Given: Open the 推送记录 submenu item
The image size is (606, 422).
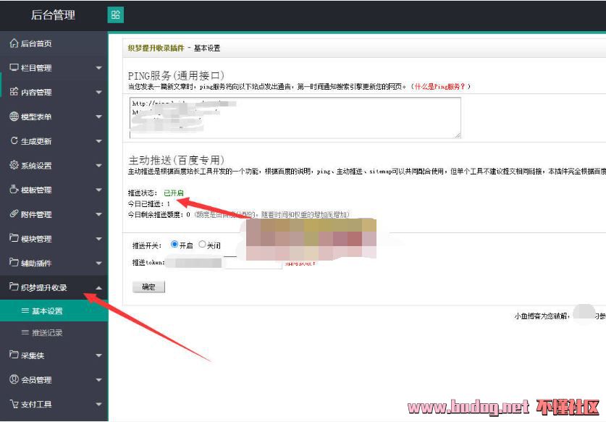Looking at the screenshot, I should click(x=54, y=332).
